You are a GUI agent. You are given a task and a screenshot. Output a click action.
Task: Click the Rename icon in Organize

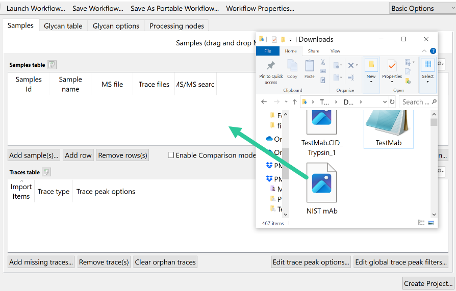[x=351, y=77]
